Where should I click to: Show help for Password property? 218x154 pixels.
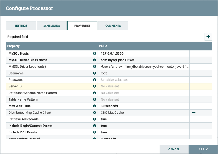click(x=94, y=80)
